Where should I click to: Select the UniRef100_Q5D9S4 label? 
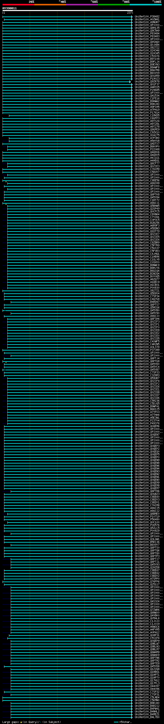click(147, 294)
